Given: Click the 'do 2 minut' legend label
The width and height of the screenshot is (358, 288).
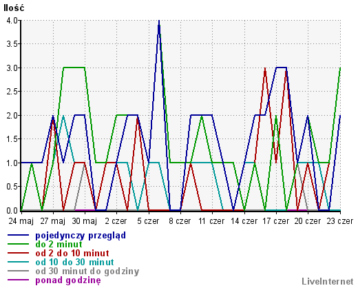Looking at the screenshot, I should click(x=59, y=245).
